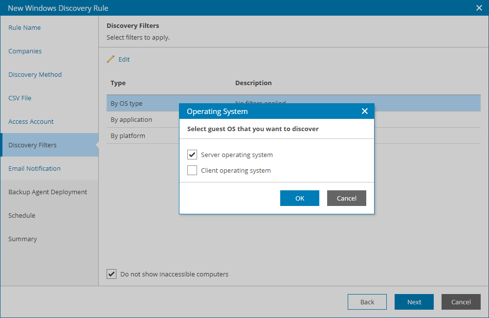Enable the Client operating system checkbox
The width and height of the screenshot is (489, 318).
coord(192,170)
